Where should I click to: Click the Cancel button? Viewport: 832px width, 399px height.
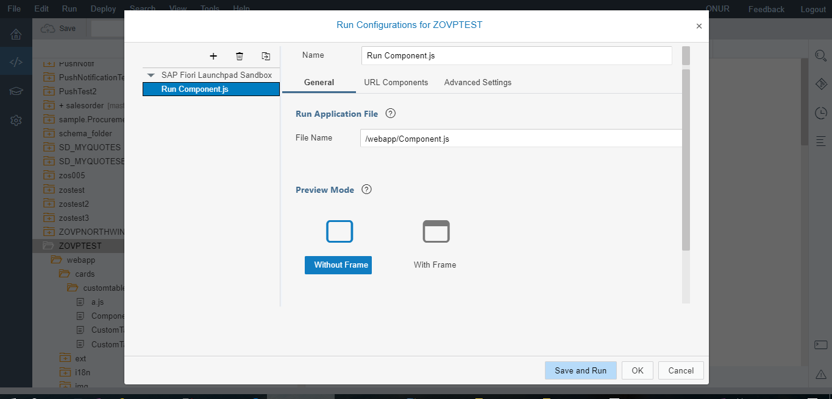click(681, 370)
